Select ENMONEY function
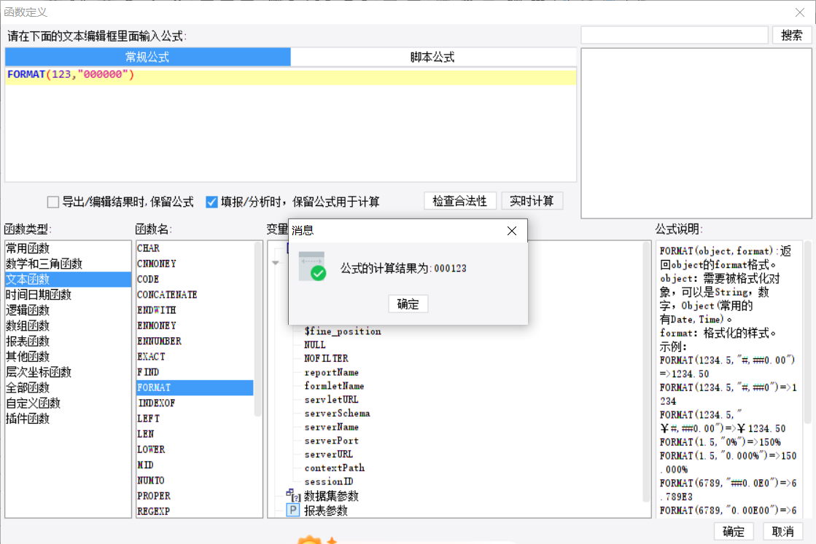This screenshot has height=544, width=816. pyautogui.click(x=195, y=326)
